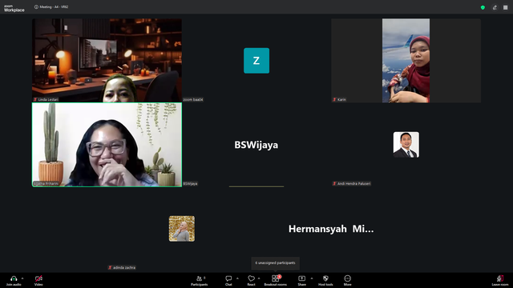Viewport: 513px width, 288px height.
Task: Click Andi Hendra Paluseri's profile photo
Action: point(406,145)
